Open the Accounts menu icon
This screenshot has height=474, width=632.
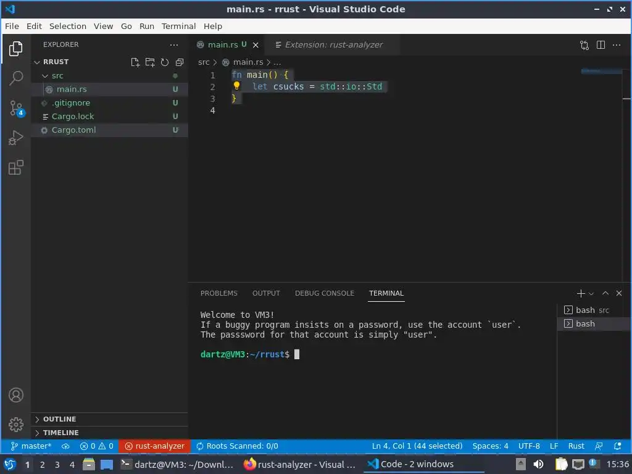pos(15,395)
